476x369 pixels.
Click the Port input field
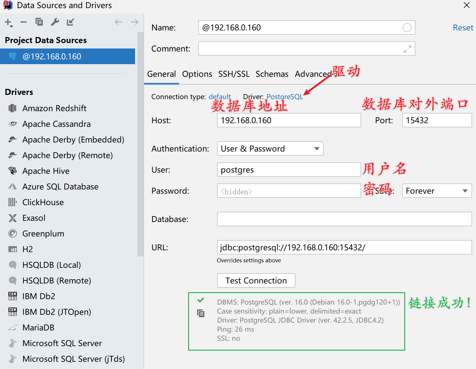click(x=437, y=120)
